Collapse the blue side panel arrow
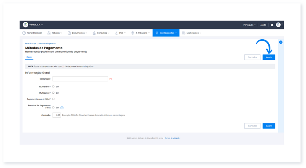Image resolution: width=306 pixels, height=168 pixels. coord(281,42)
